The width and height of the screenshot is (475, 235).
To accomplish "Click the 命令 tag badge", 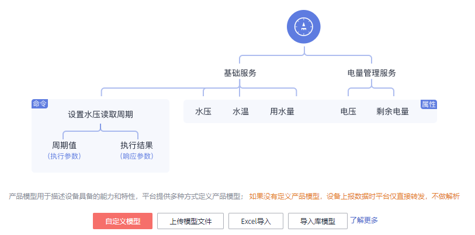I will click(x=40, y=103).
